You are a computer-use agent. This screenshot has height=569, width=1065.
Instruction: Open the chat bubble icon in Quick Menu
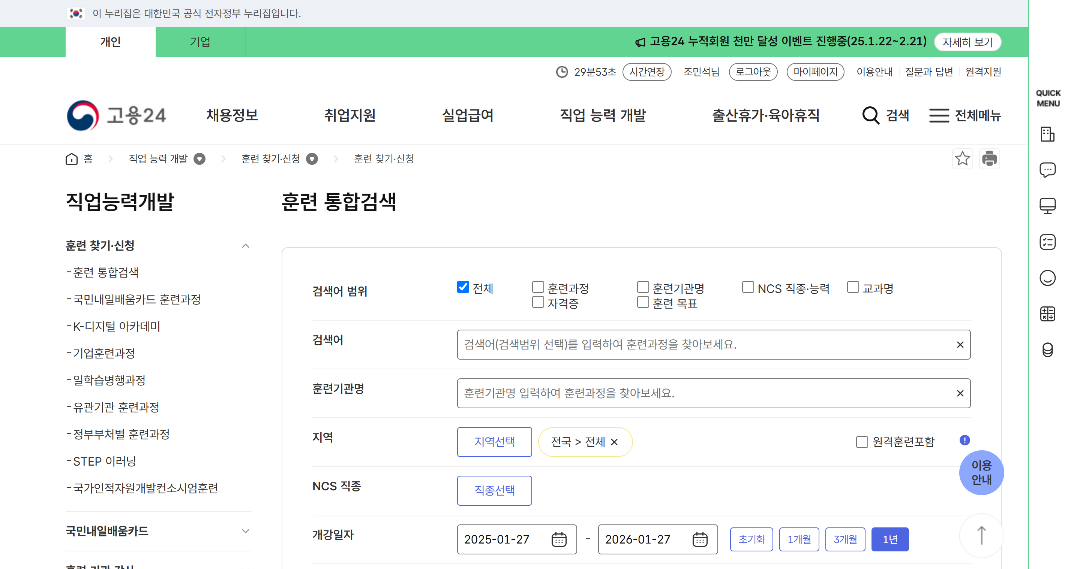pos(1048,170)
